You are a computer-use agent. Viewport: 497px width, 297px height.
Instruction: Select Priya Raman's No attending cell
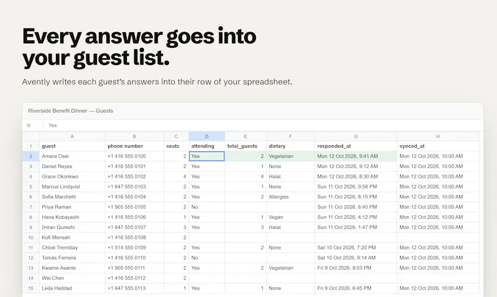[x=207, y=207]
